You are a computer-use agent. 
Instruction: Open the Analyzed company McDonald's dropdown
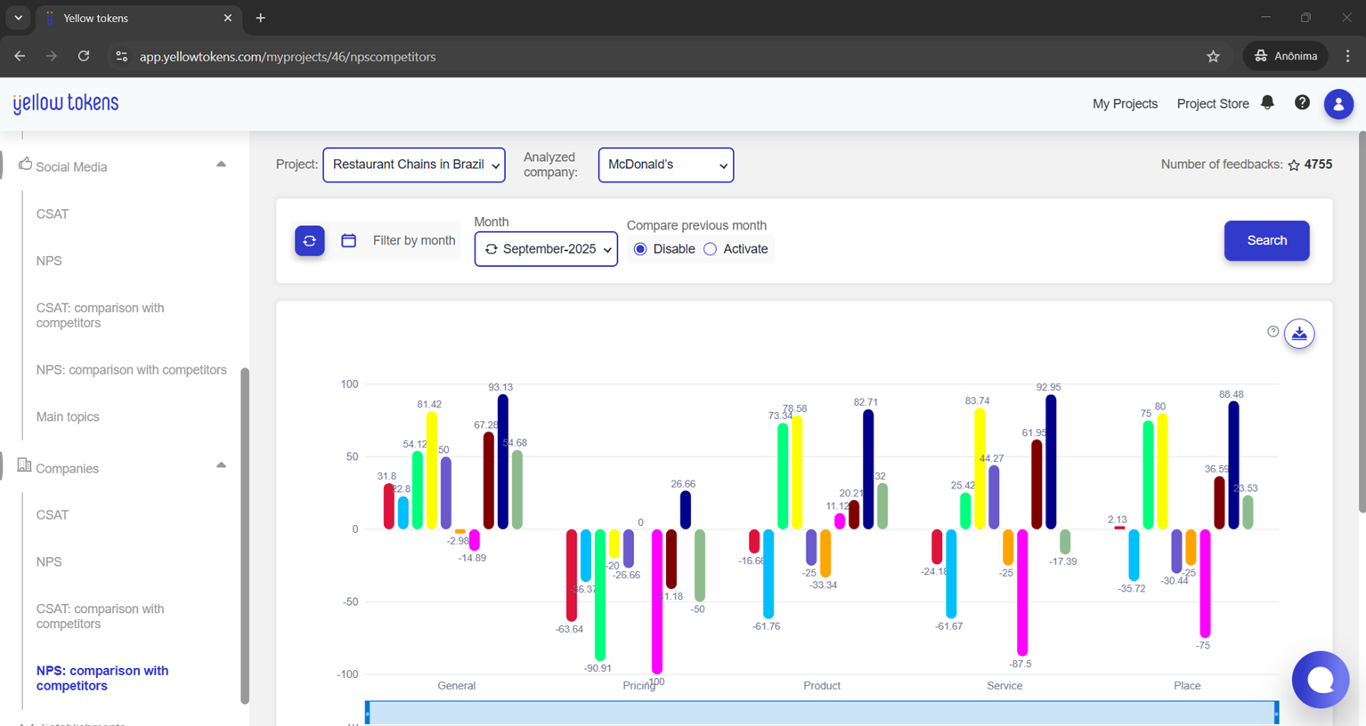coord(666,165)
